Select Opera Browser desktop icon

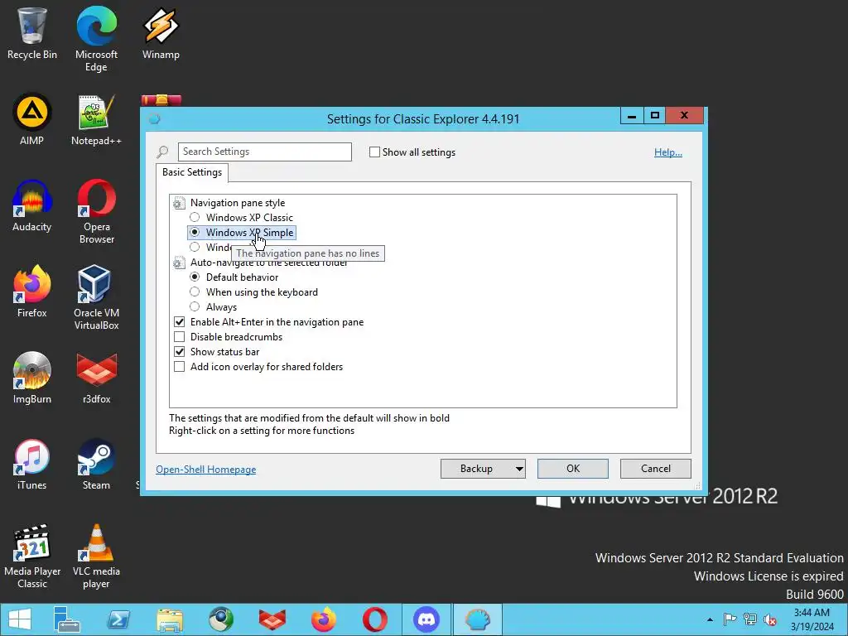96,211
